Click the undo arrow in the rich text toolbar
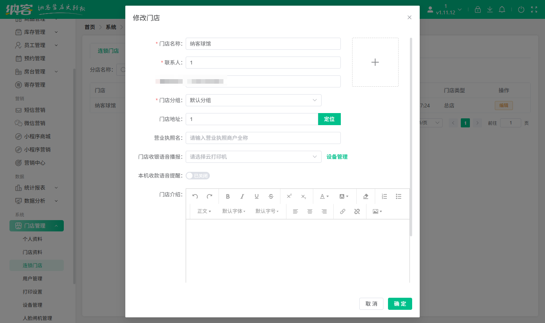This screenshot has height=323, width=545. click(x=195, y=196)
